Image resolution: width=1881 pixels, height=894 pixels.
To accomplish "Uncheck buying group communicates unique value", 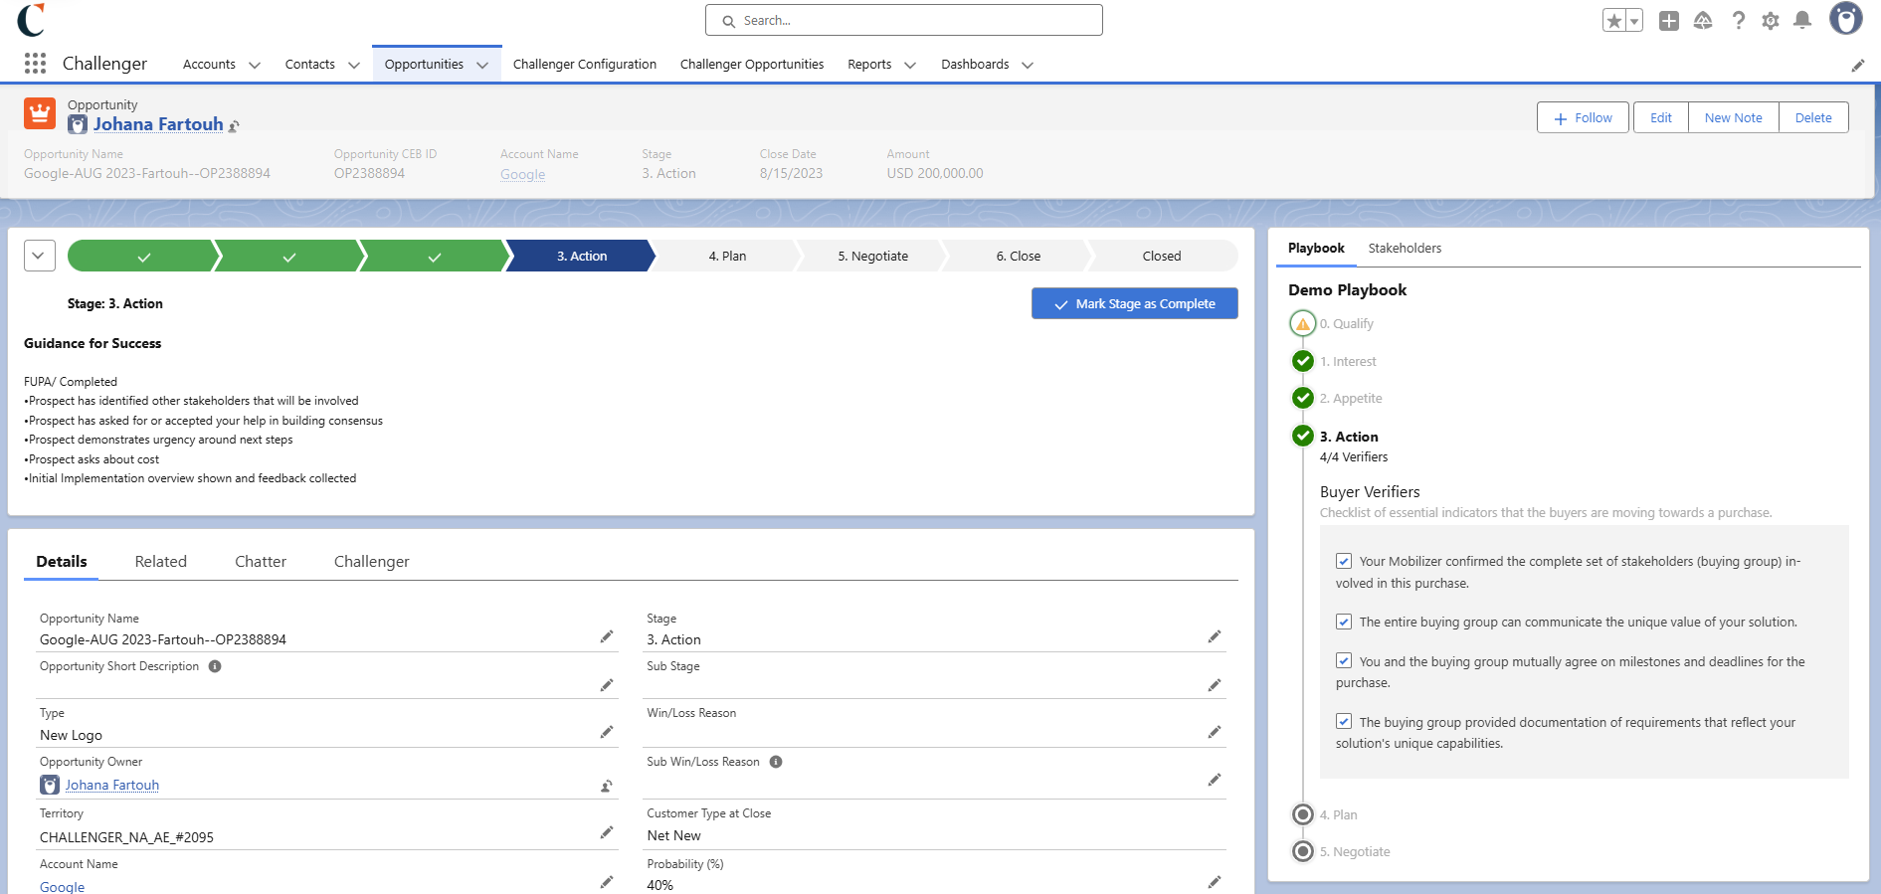I will pyautogui.click(x=1344, y=622).
